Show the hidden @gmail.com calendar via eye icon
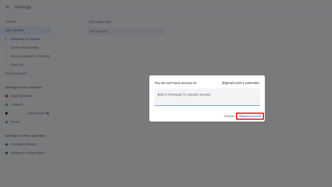Screen dimensions: 332x187 pos(47,113)
